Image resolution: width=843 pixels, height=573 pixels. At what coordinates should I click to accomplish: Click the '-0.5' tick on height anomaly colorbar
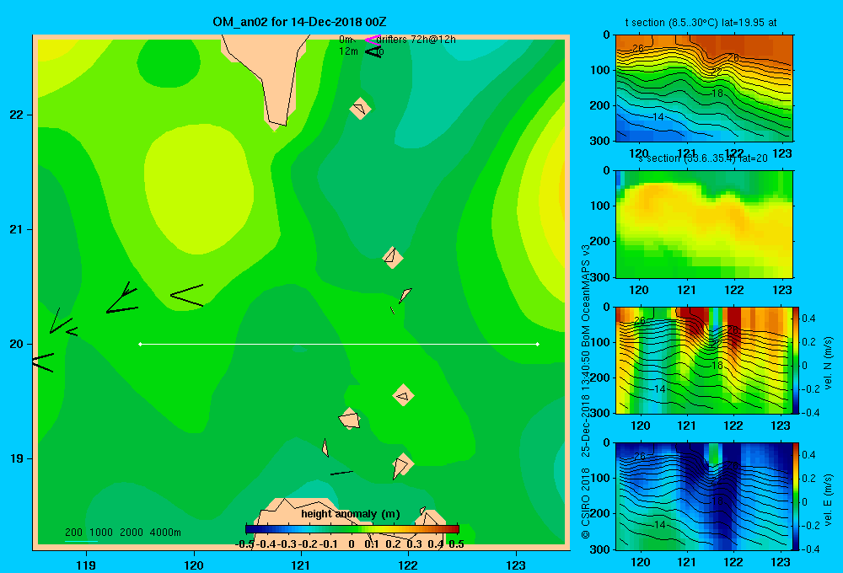pyautogui.click(x=244, y=544)
